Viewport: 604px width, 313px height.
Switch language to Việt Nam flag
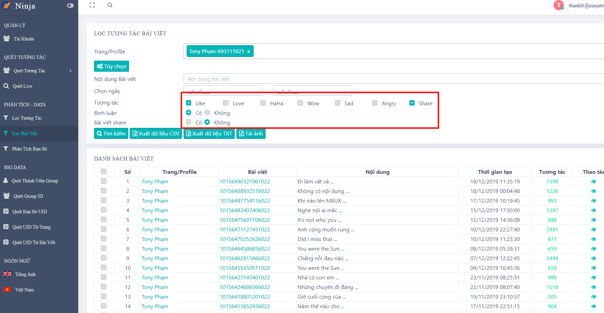coord(7,289)
